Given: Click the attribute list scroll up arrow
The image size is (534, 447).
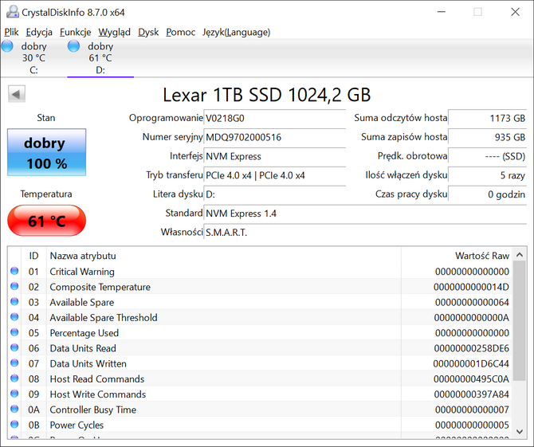Looking at the screenshot, I should tap(520, 255).
